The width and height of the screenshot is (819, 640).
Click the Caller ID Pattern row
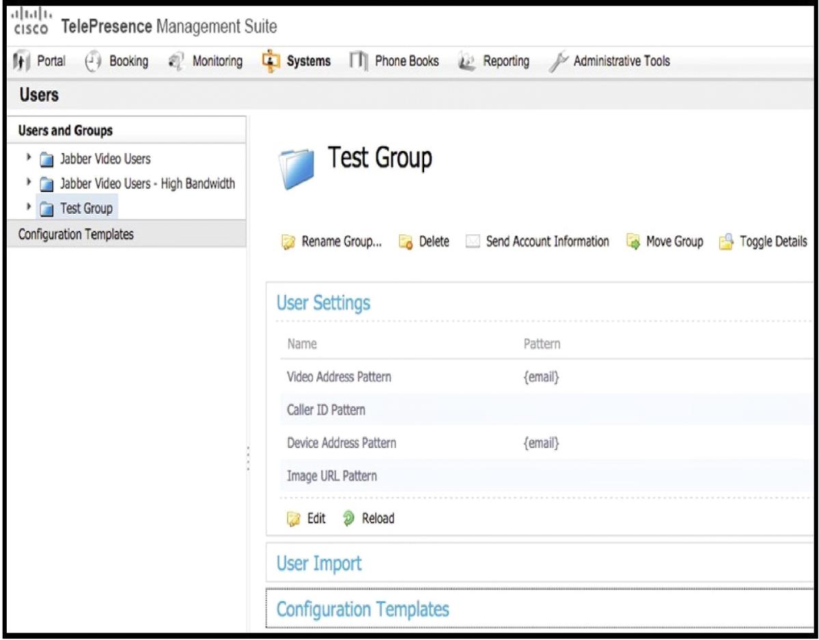pyautogui.click(x=546, y=410)
